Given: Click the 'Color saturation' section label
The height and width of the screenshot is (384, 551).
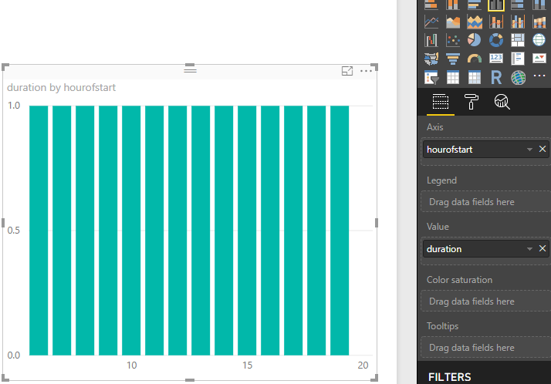Looking at the screenshot, I should point(459,280).
